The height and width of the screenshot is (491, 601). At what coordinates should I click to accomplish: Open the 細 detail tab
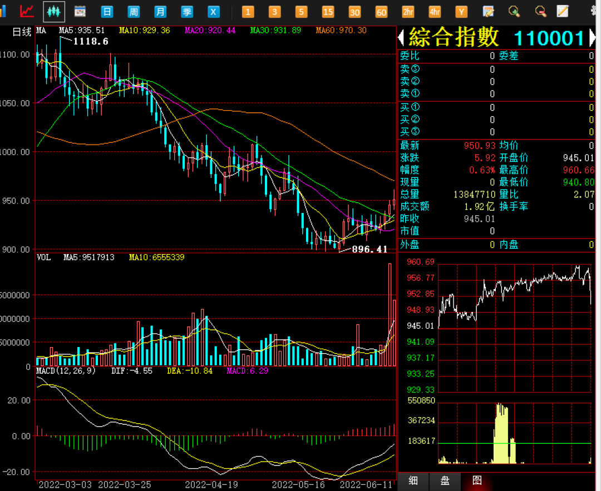pyautogui.click(x=413, y=480)
